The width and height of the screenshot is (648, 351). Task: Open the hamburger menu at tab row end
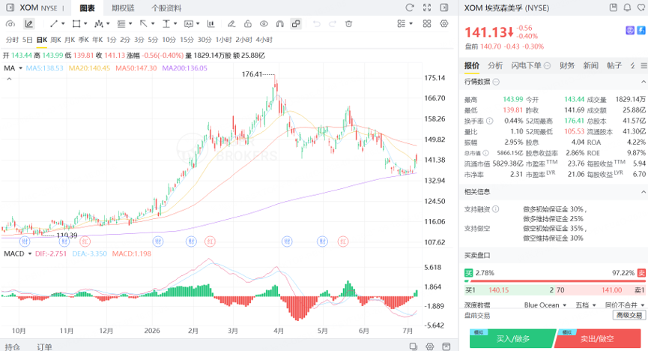644,65
